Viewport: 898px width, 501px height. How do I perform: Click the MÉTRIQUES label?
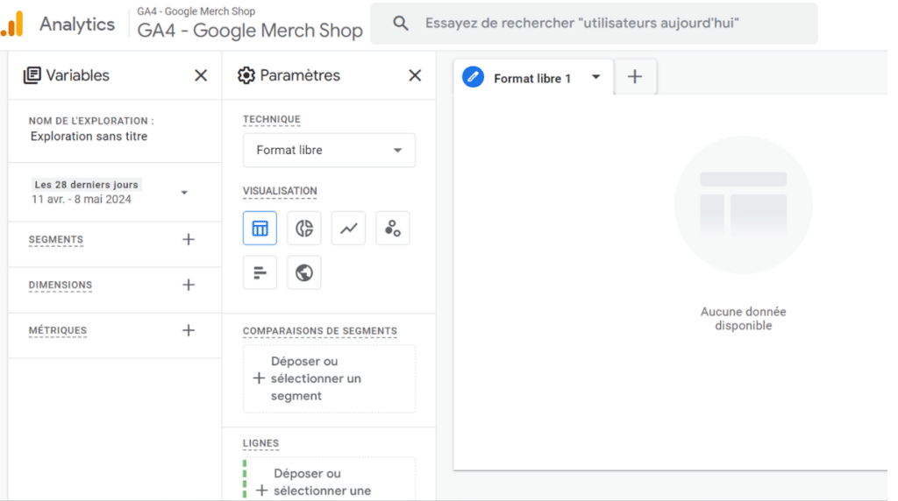[x=57, y=330]
